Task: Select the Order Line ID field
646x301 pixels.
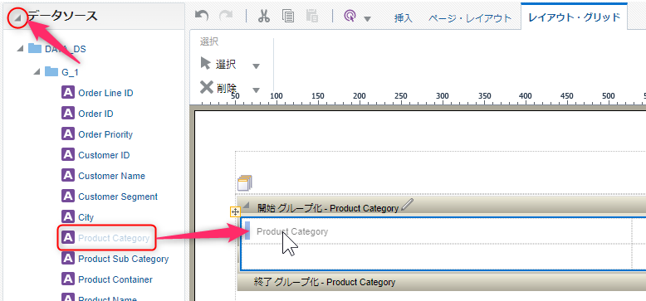Action: pyautogui.click(x=105, y=93)
